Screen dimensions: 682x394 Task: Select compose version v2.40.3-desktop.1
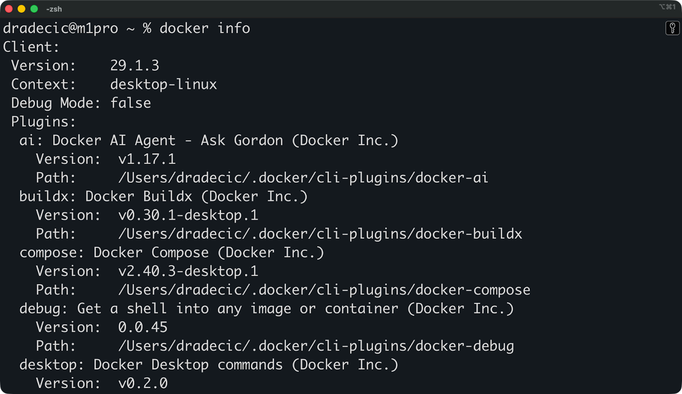[x=188, y=271]
